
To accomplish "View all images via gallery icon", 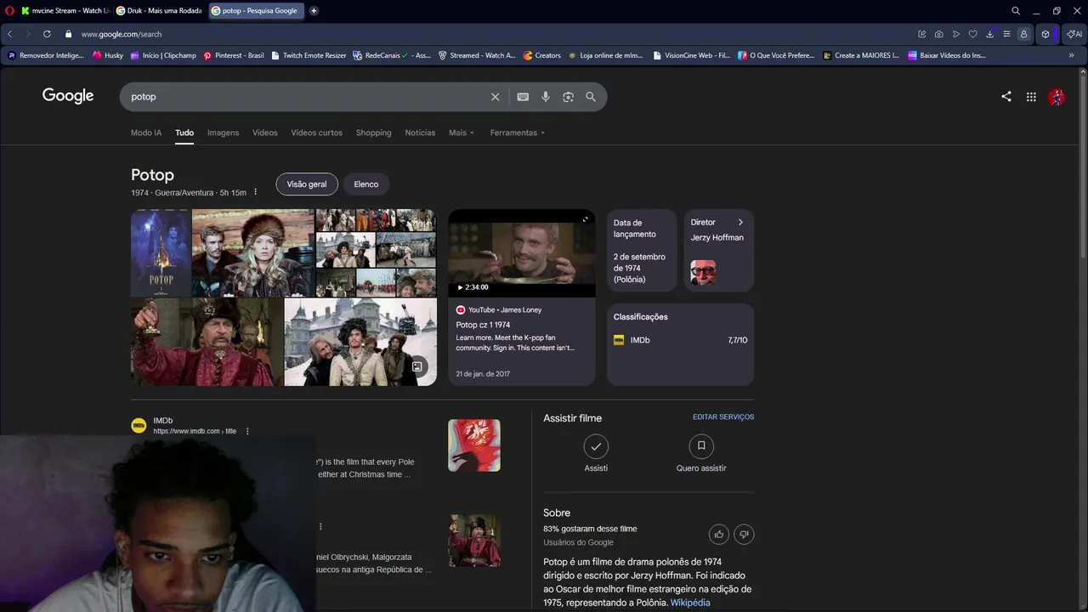I will click(417, 366).
